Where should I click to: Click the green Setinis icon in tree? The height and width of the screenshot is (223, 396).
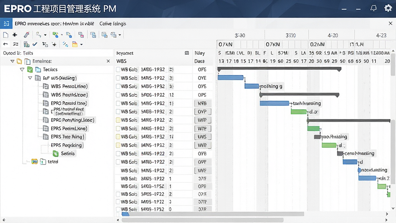point(56,153)
